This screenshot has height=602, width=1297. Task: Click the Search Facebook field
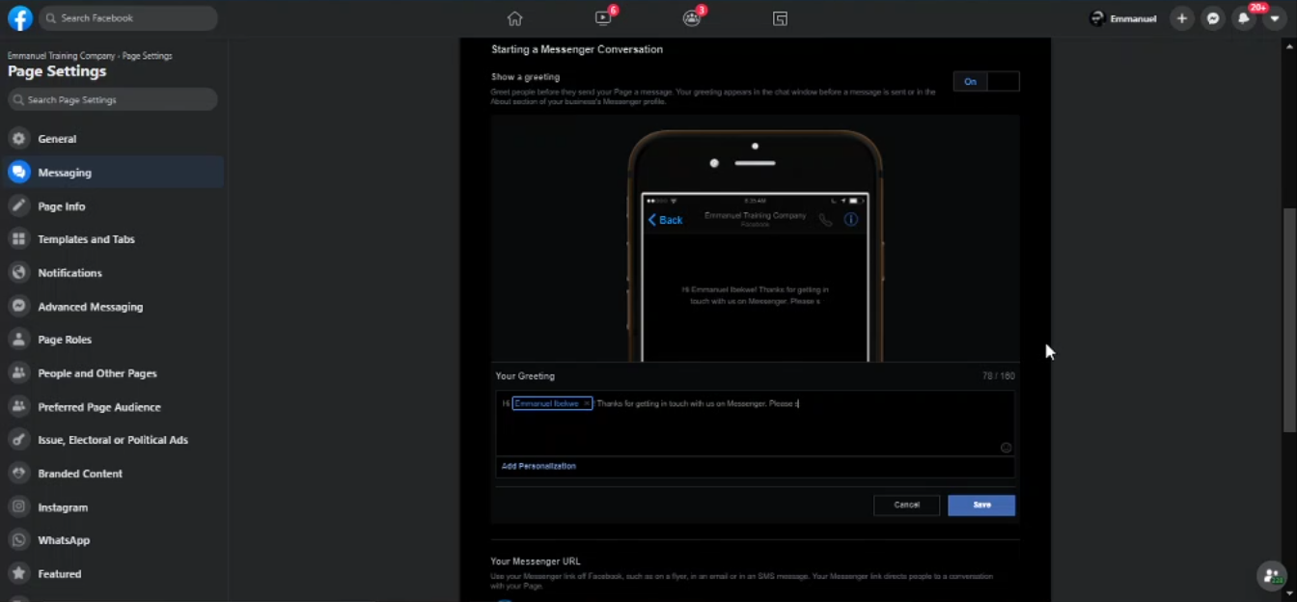pos(127,18)
